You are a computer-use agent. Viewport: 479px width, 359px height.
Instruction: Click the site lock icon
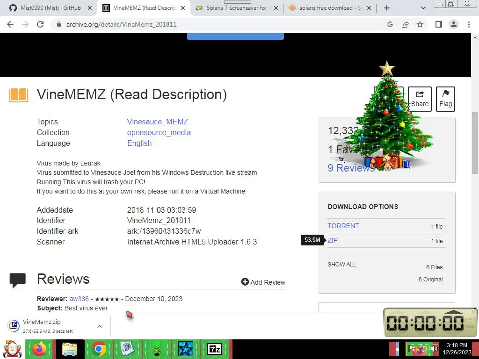[x=59, y=24]
